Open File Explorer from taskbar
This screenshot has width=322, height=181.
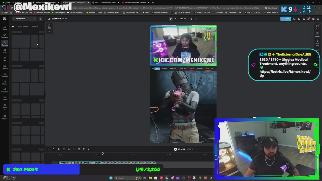[150, 178]
